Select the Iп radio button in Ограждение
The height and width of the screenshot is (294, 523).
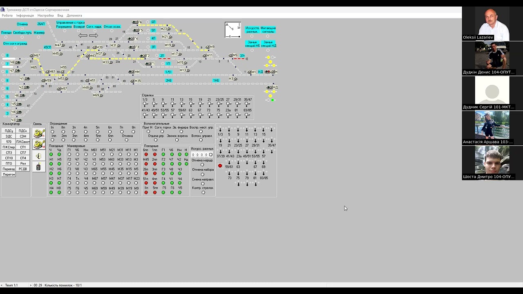(x=52, y=131)
